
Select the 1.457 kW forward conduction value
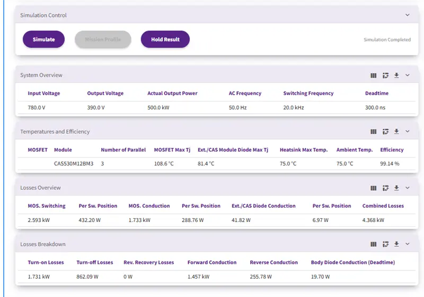198,277
